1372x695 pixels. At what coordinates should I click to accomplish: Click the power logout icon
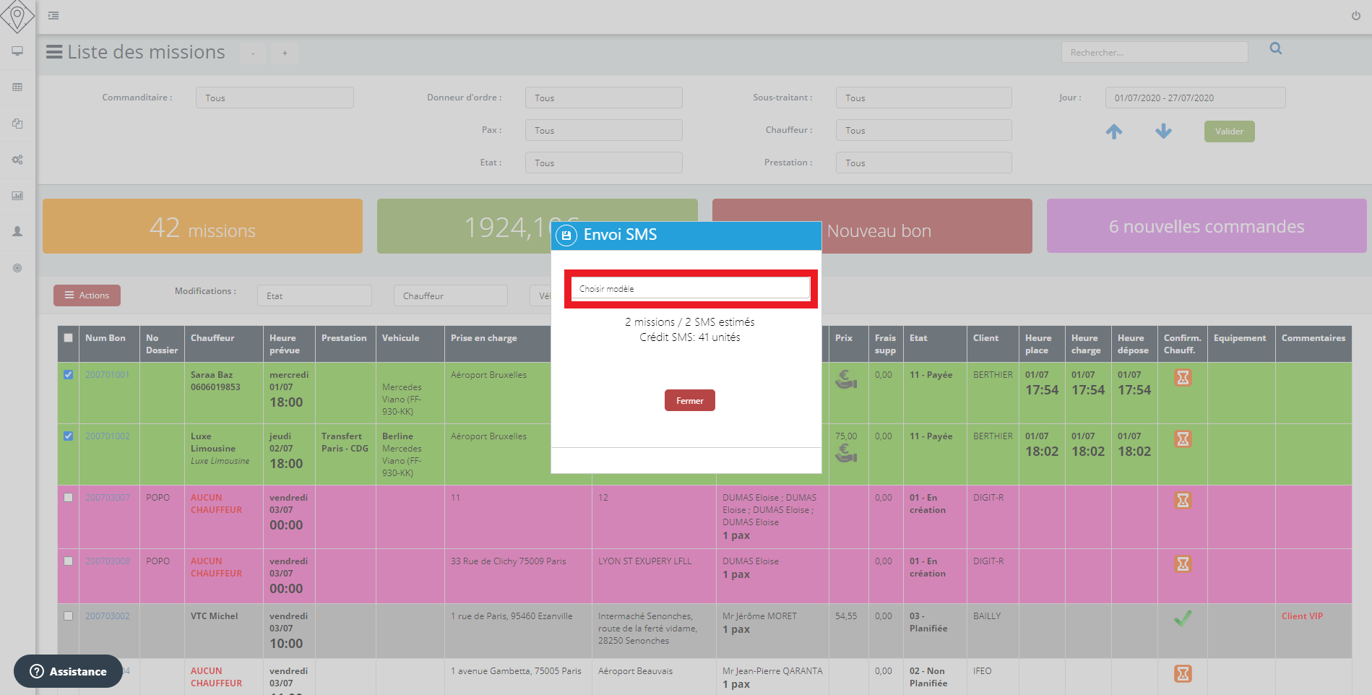tap(1355, 16)
